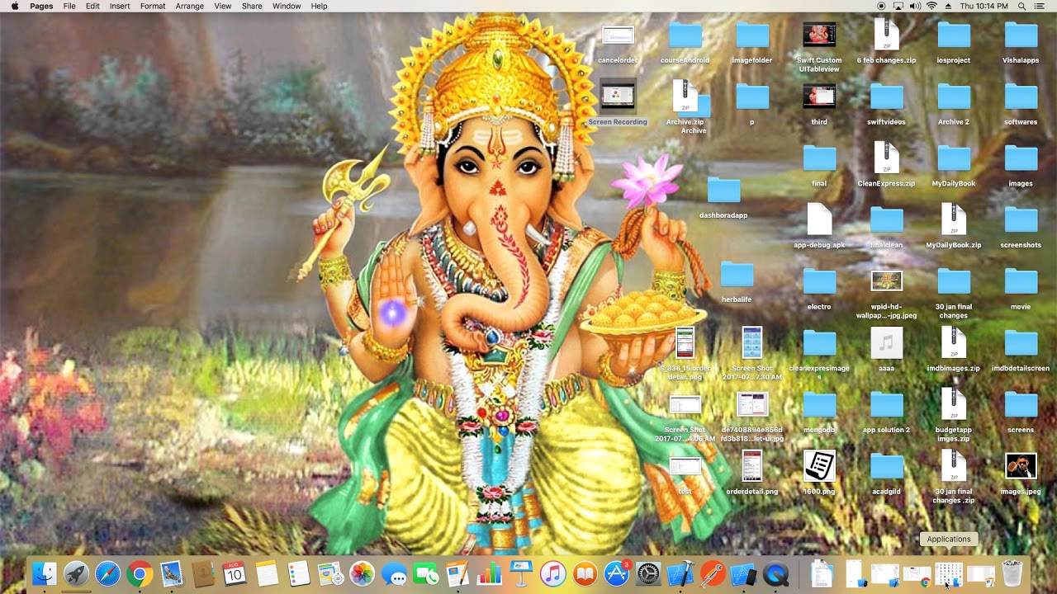The width and height of the screenshot is (1057, 594).
Task: Open Postman from the dock
Action: (712, 573)
